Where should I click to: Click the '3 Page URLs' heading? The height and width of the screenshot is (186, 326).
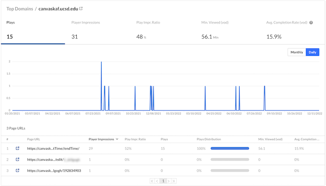16,128
